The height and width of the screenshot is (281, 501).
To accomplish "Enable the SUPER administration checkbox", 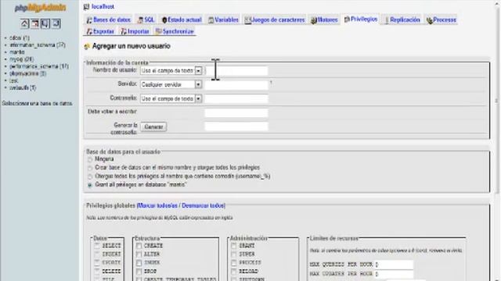I will tap(234, 254).
